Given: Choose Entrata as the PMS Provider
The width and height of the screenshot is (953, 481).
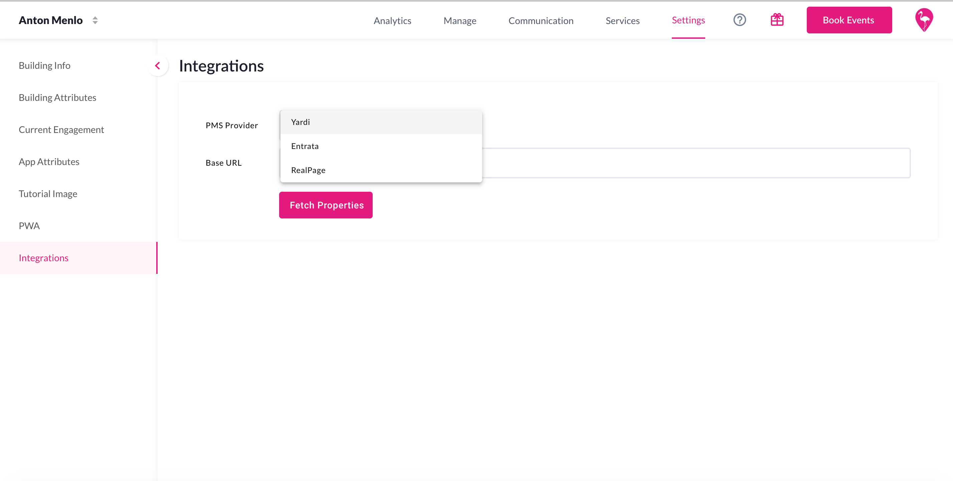Looking at the screenshot, I should [x=381, y=146].
